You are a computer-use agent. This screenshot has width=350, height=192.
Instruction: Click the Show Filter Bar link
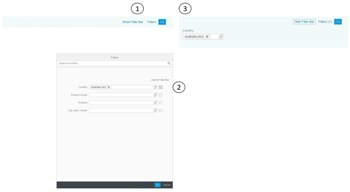(132, 22)
